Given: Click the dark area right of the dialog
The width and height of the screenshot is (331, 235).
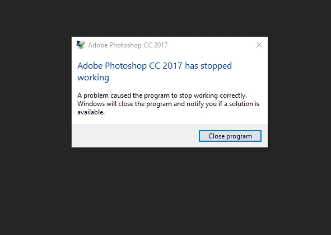Looking at the screenshot, I should tap(299, 92).
